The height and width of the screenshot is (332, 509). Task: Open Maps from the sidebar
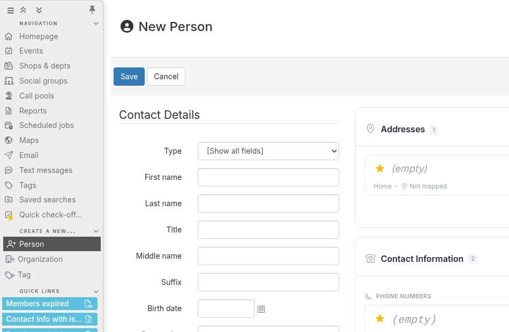29,140
